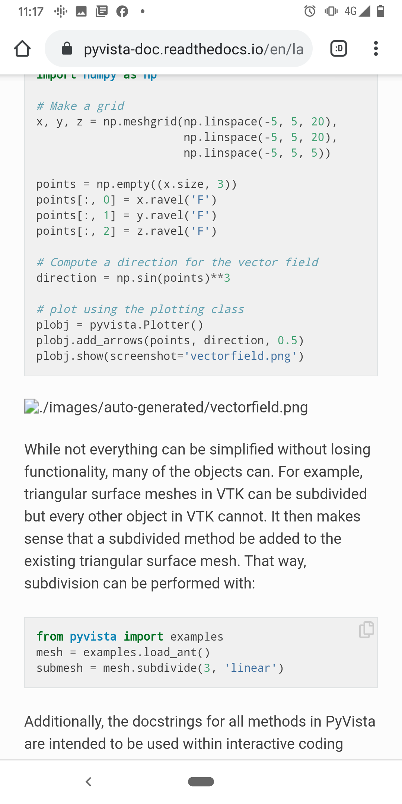Screen dimensions: 402x804
Task: Tap the pyvista-doc.readthedocs.io address bar
Action: (194, 48)
